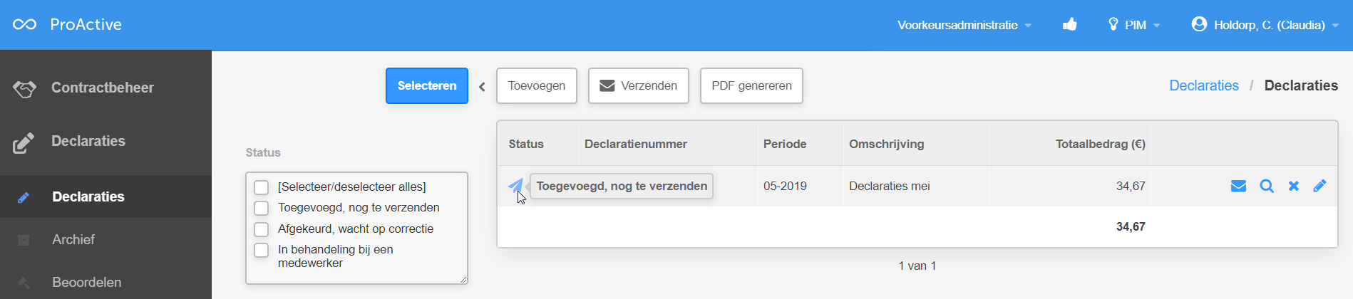Expand the PIM dropdown menu
Viewport: 1353px width, 299px height.
(1134, 25)
